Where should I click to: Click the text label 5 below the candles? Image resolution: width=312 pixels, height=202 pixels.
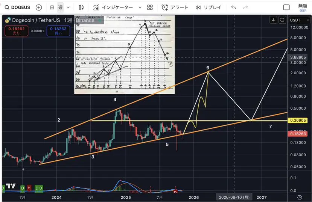pyautogui.click(x=167, y=145)
